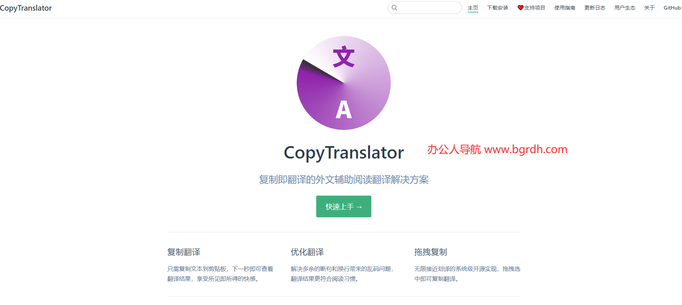Click the magnifier search icon
This screenshot has width=682, height=305.
(x=394, y=8)
